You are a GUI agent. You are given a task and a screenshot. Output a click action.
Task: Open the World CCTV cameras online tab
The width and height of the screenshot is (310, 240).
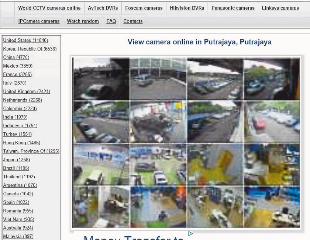(x=49, y=8)
